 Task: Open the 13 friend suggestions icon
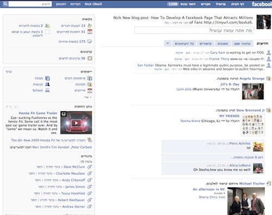90,26
